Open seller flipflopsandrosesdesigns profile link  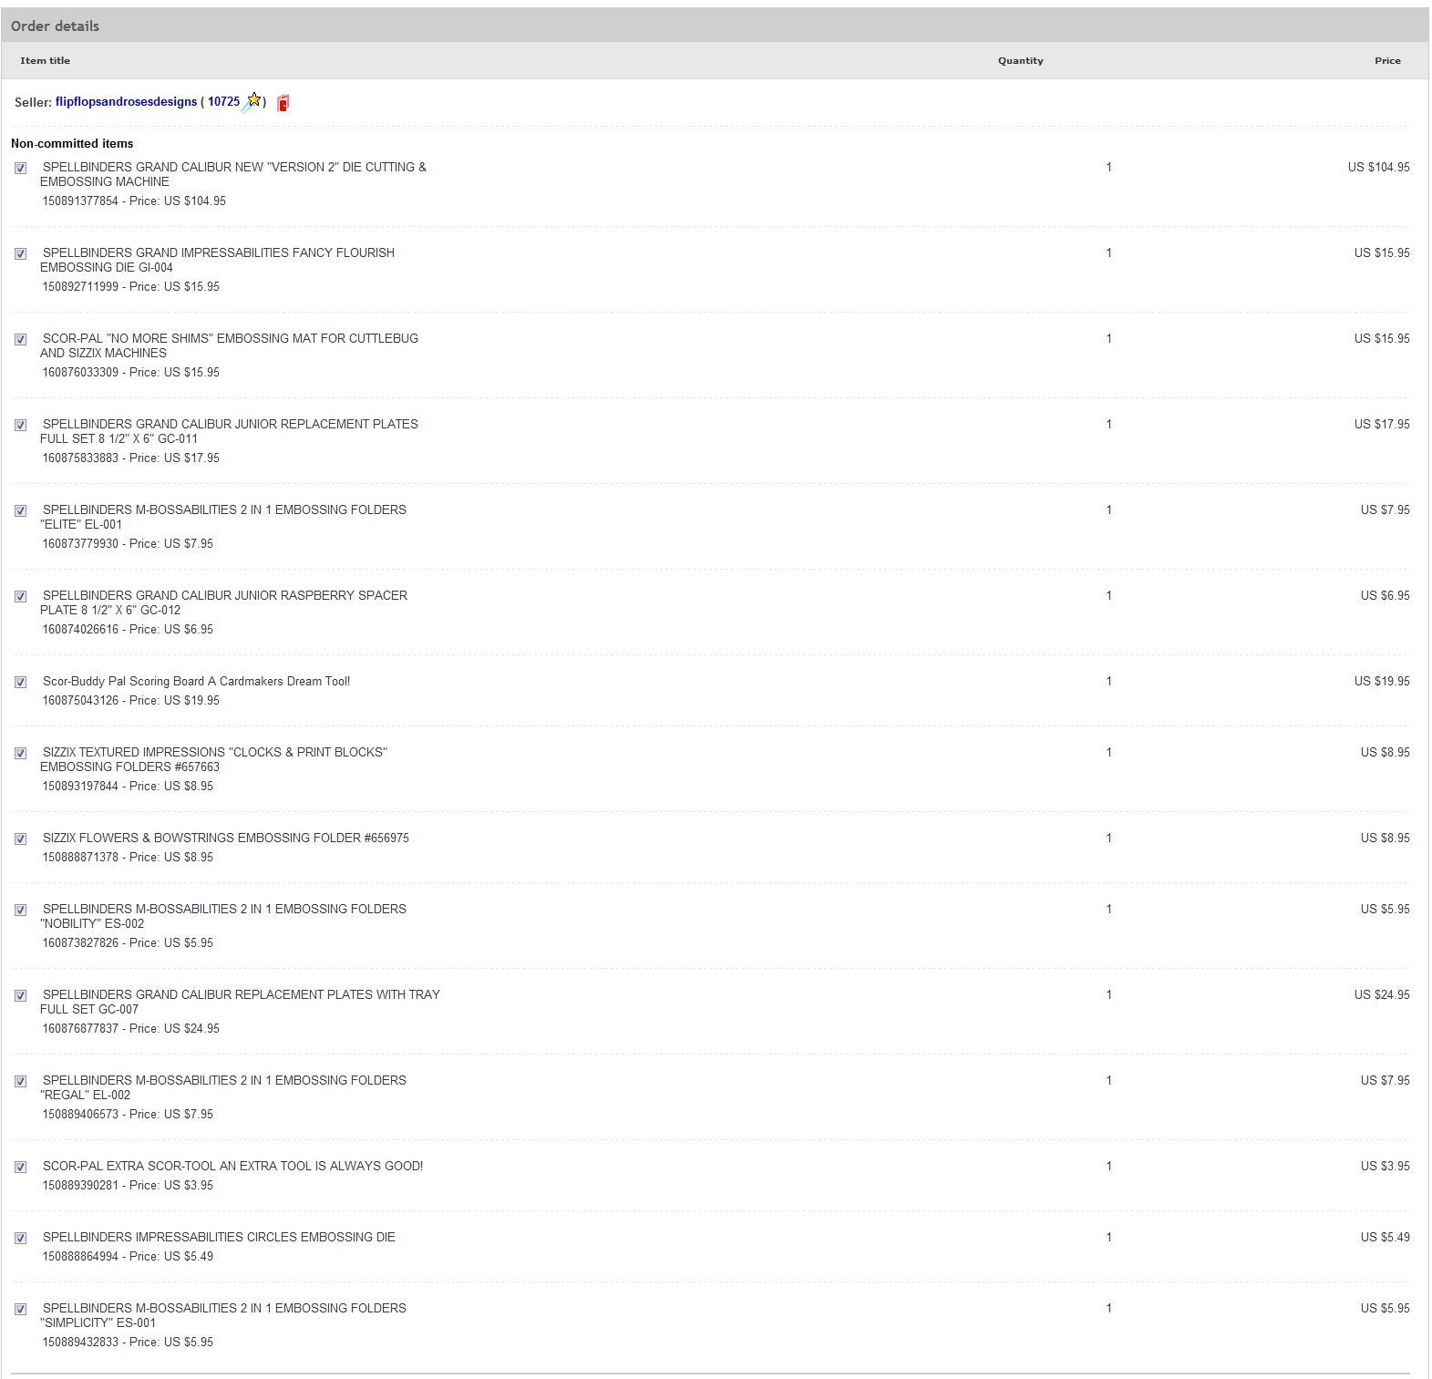coord(126,102)
